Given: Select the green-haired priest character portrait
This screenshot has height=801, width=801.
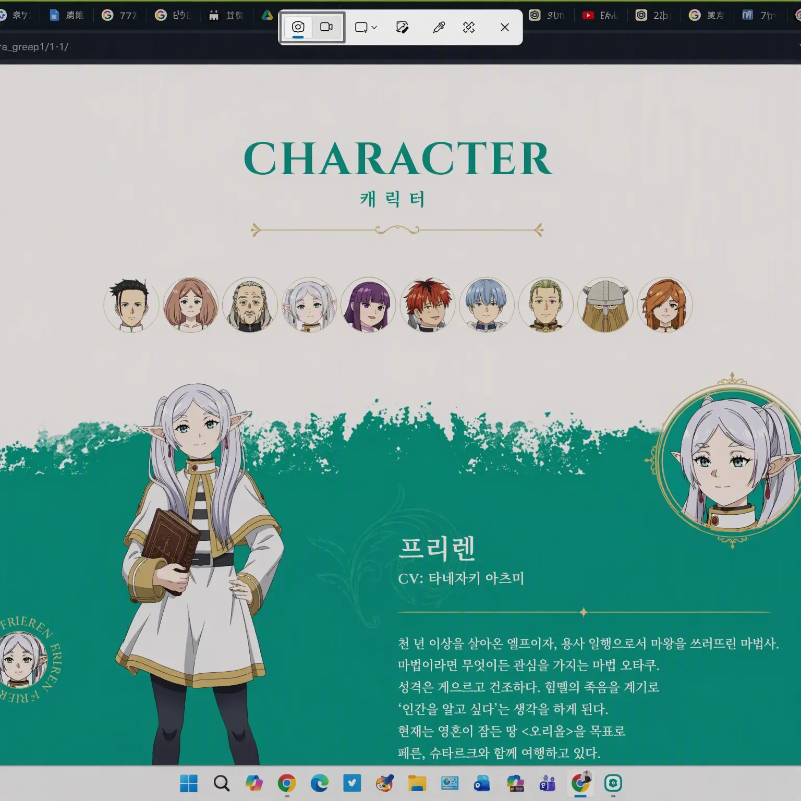Looking at the screenshot, I should pos(546,305).
